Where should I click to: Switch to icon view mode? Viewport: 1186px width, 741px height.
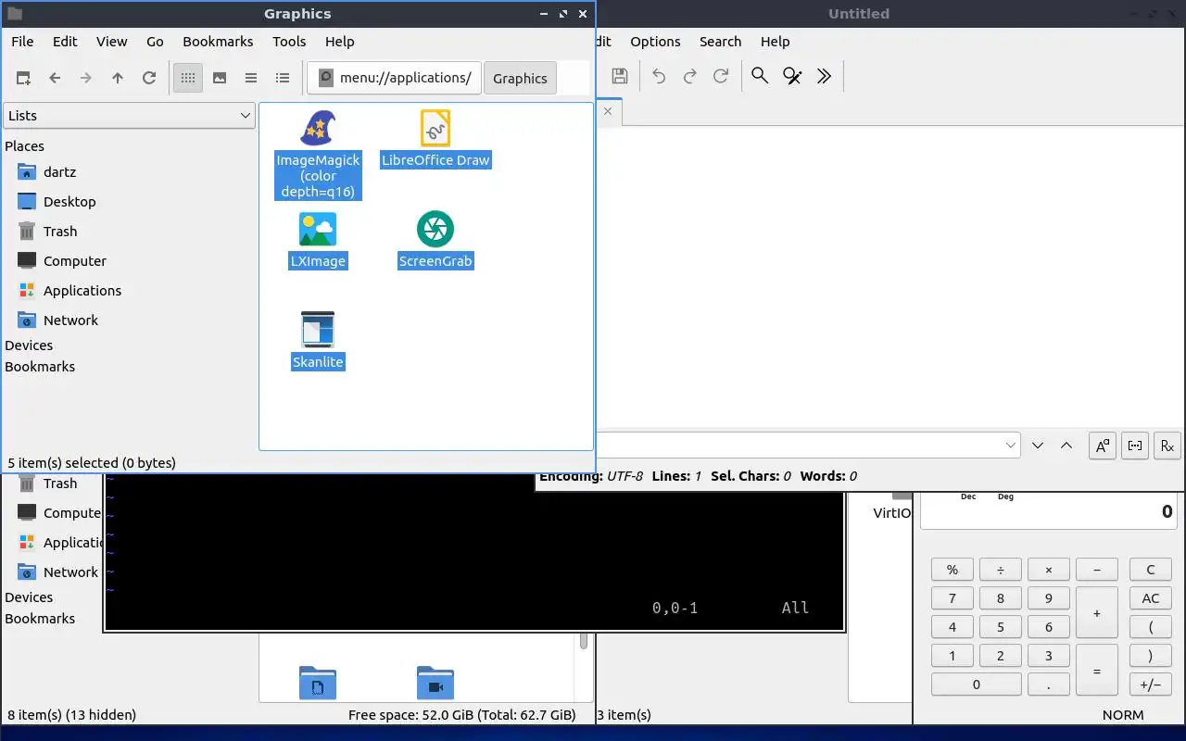click(188, 78)
